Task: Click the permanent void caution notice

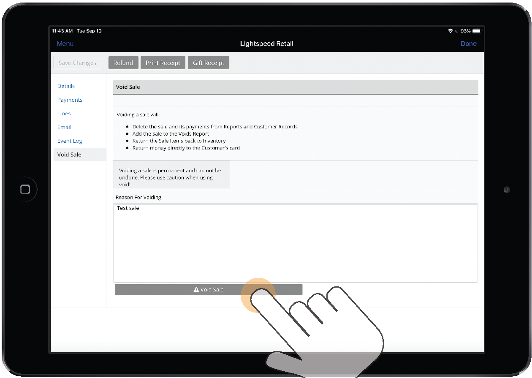Action: click(171, 174)
